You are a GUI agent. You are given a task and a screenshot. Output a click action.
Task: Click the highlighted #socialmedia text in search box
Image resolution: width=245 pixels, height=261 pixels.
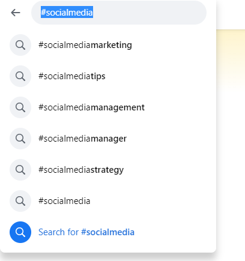[x=67, y=12]
